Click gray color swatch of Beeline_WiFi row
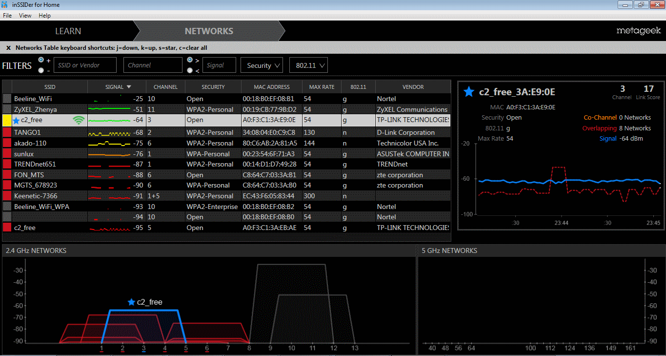Screen dimensions: 666x356 click(7, 99)
